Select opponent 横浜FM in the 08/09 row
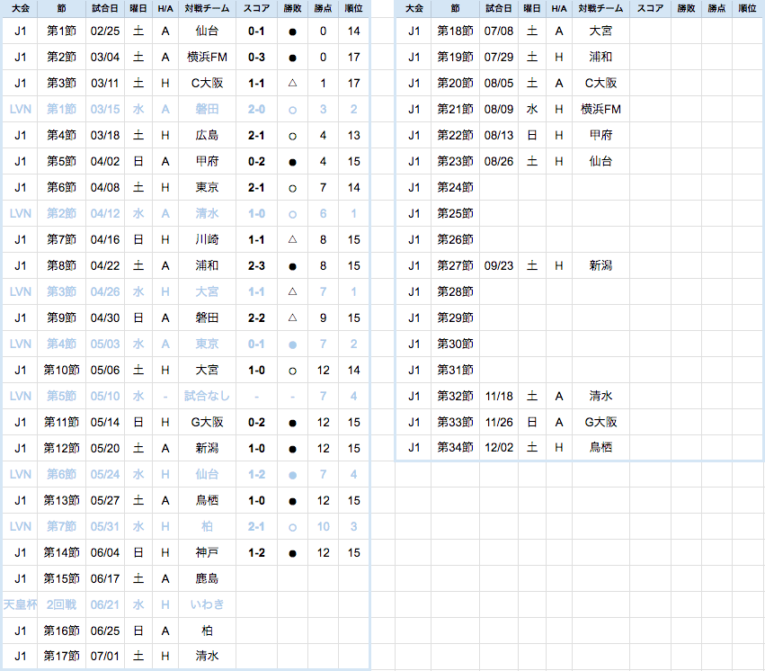The image size is (765, 671). (x=600, y=110)
